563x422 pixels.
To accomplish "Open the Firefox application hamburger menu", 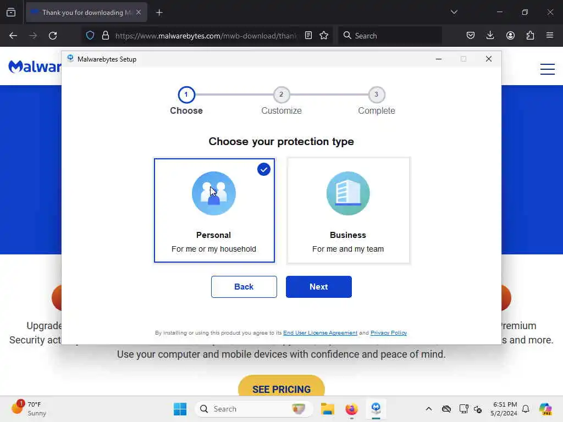I will [550, 35].
